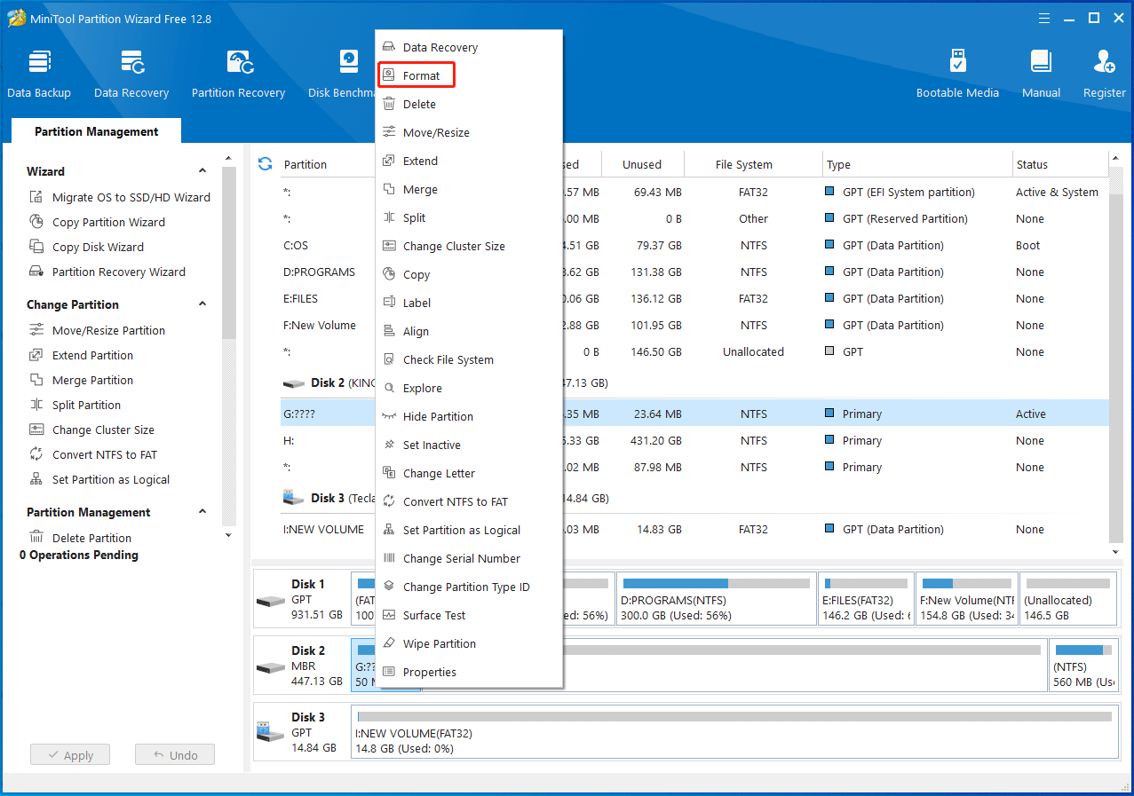Refresh the partition list icon
Viewport: 1134px width, 796px height.
tap(265, 164)
